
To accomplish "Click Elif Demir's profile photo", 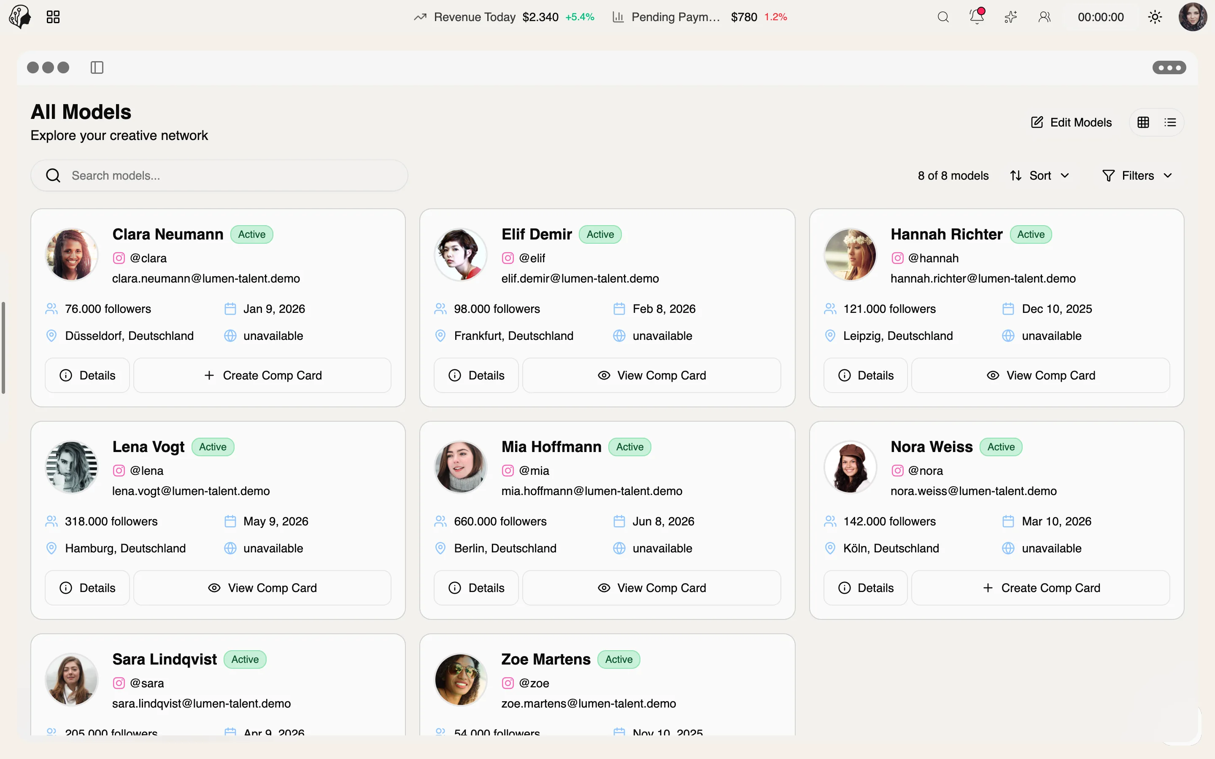I will pos(460,255).
